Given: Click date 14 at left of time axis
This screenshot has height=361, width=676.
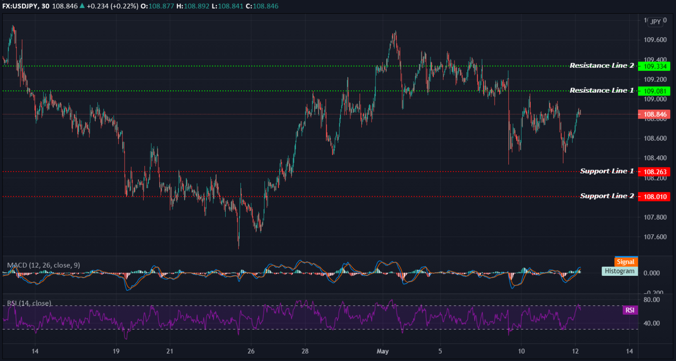Looking at the screenshot, I should point(35,351).
